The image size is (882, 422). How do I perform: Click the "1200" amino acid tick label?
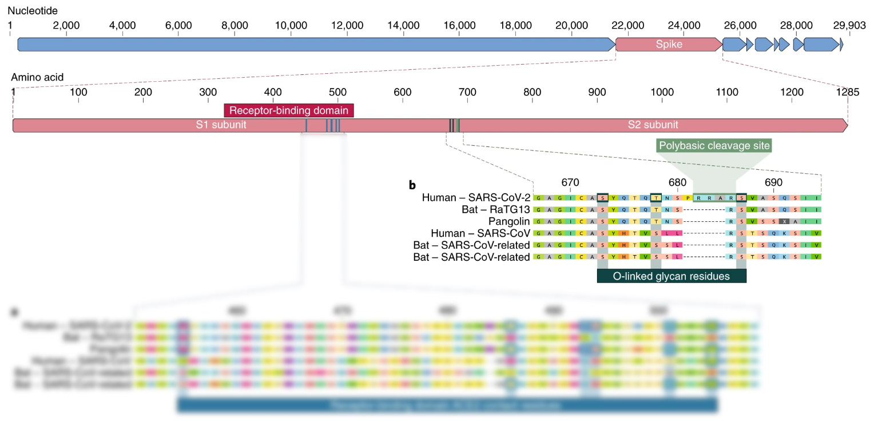tap(792, 91)
